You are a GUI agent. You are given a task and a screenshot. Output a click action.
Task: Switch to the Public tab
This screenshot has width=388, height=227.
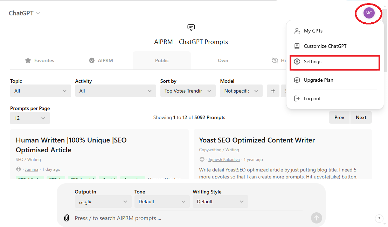[x=162, y=60]
